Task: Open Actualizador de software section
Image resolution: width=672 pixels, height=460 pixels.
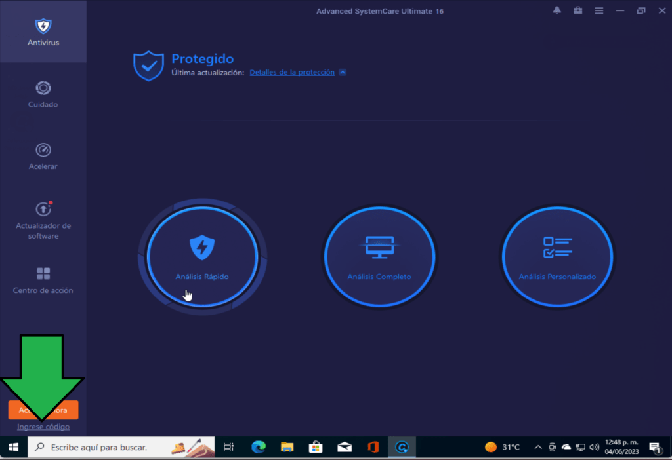Action: (x=43, y=220)
